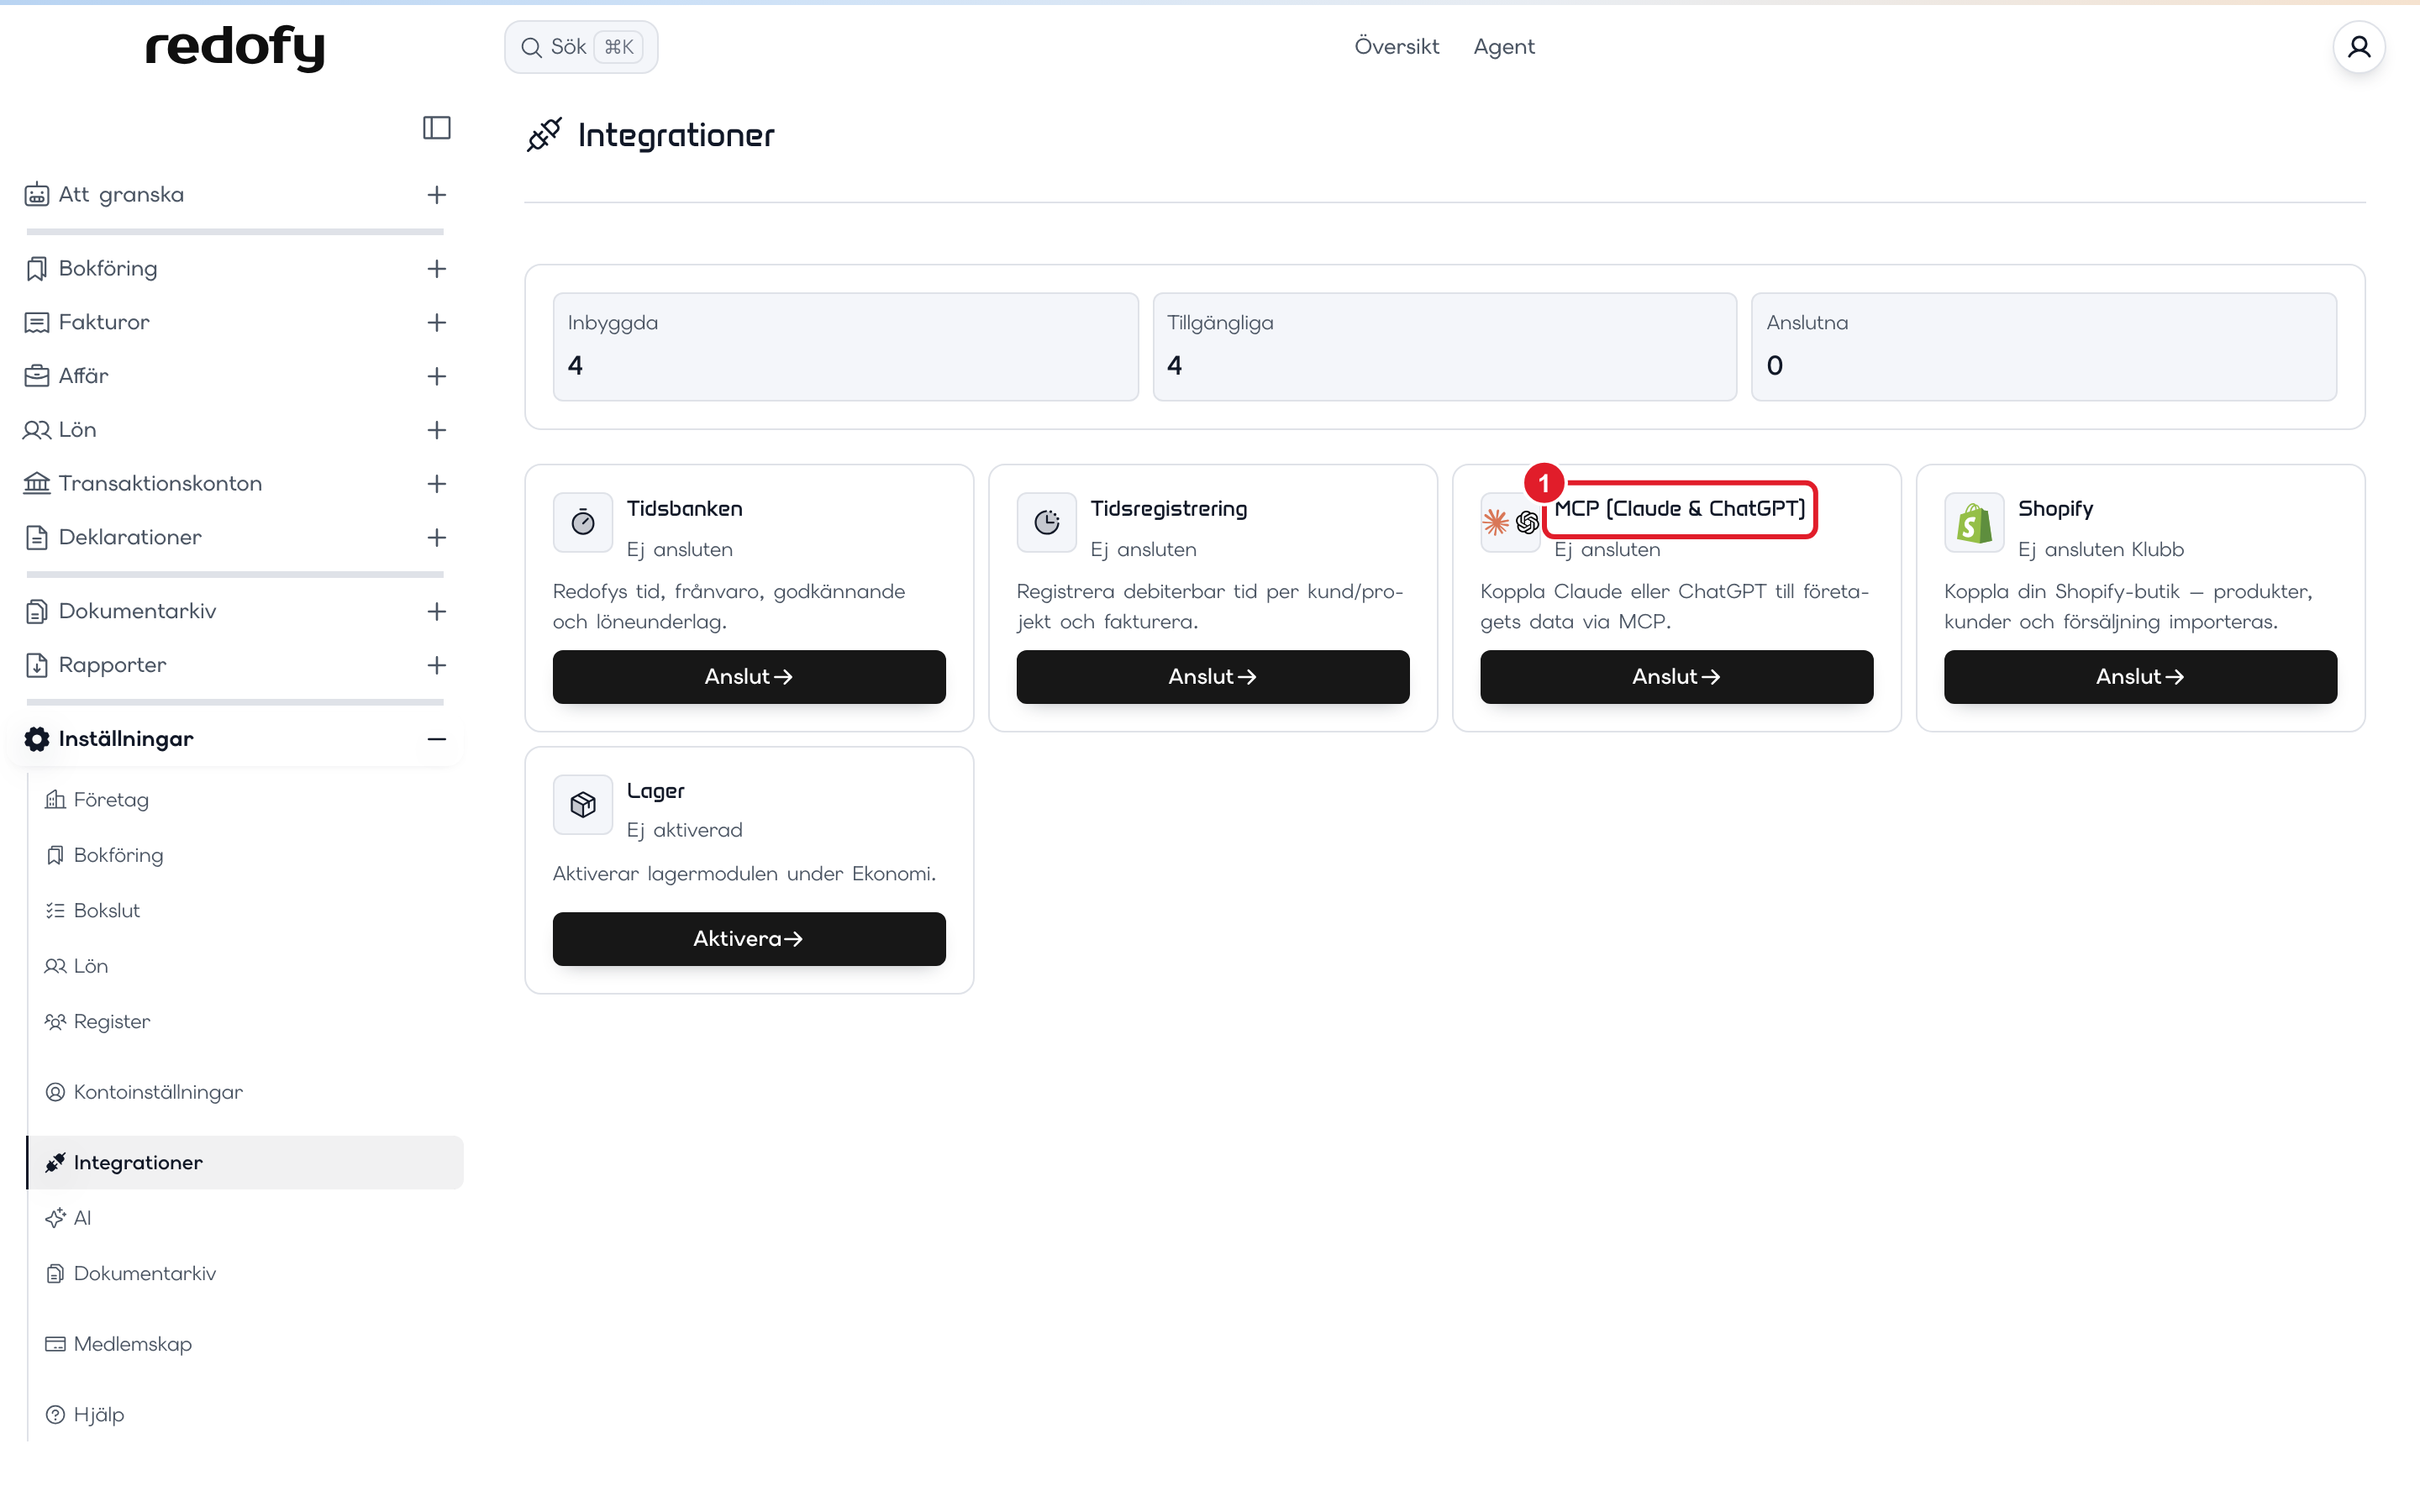The height and width of the screenshot is (1512, 2420).
Task: Open the user profile icon
Action: coord(2358,47)
